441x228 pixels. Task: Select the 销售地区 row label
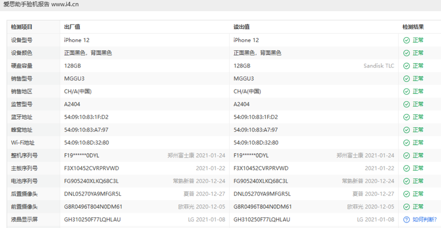22,91
